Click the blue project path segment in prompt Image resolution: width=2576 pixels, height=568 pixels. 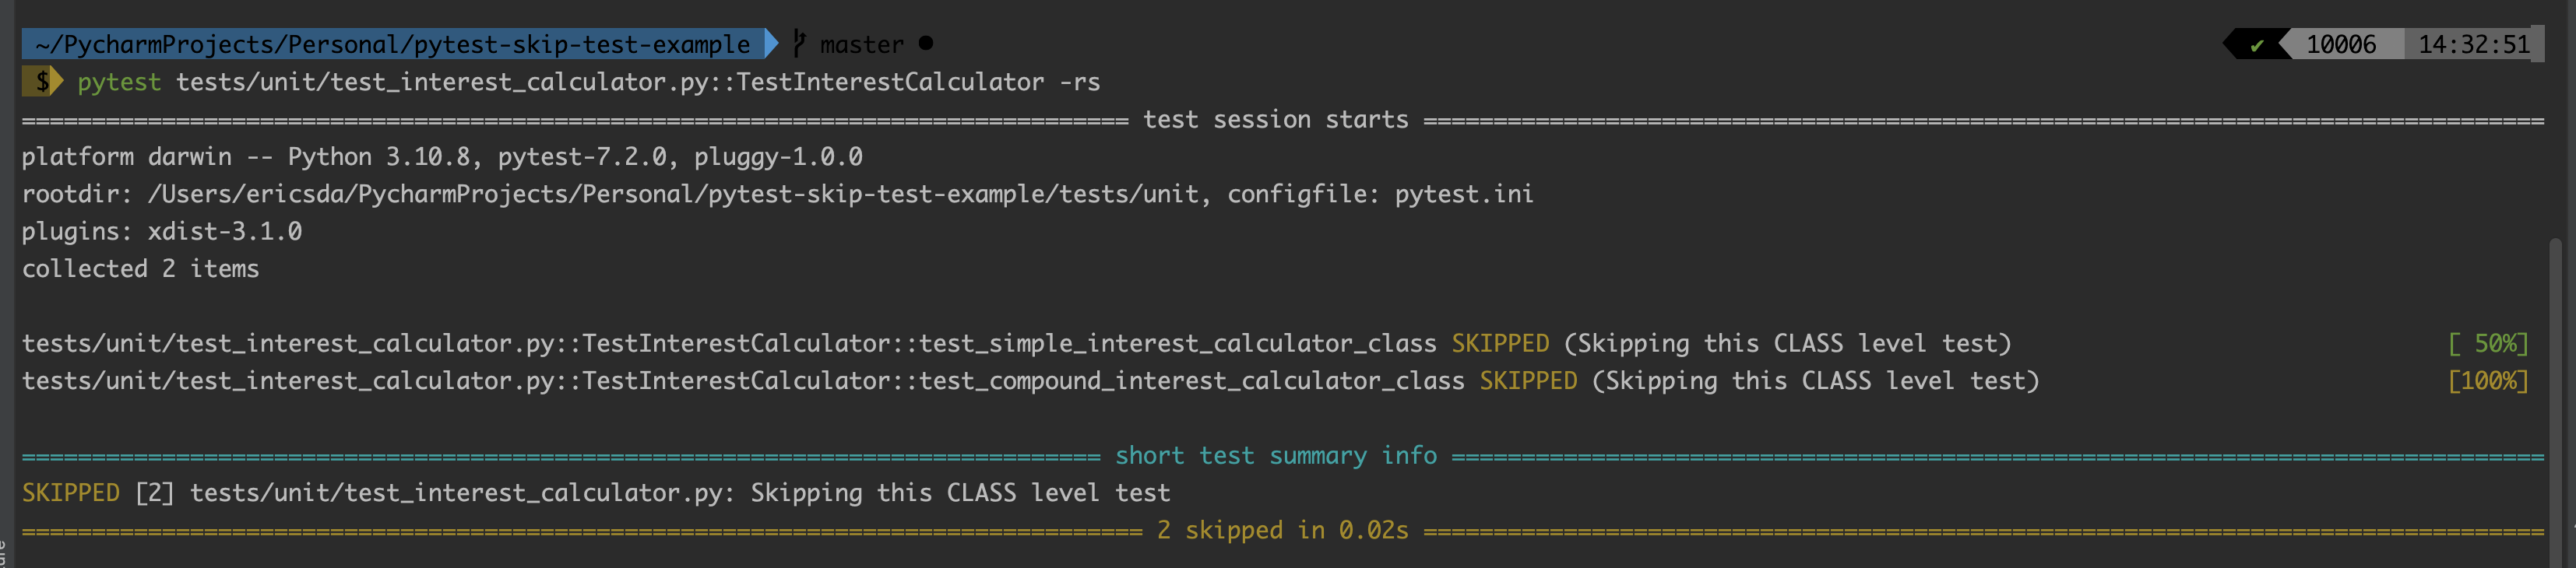393,44
